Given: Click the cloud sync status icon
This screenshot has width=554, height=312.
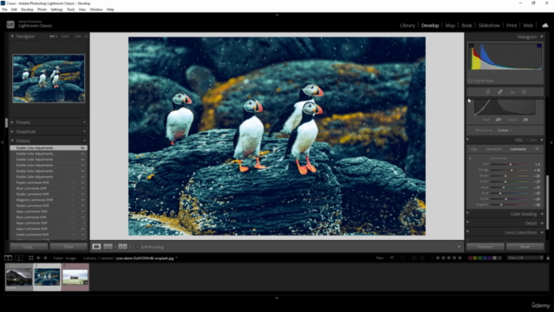Looking at the screenshot, I should 545,25.
